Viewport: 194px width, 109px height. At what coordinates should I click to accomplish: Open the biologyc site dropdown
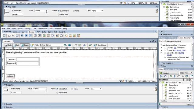[x=169, y=73]
